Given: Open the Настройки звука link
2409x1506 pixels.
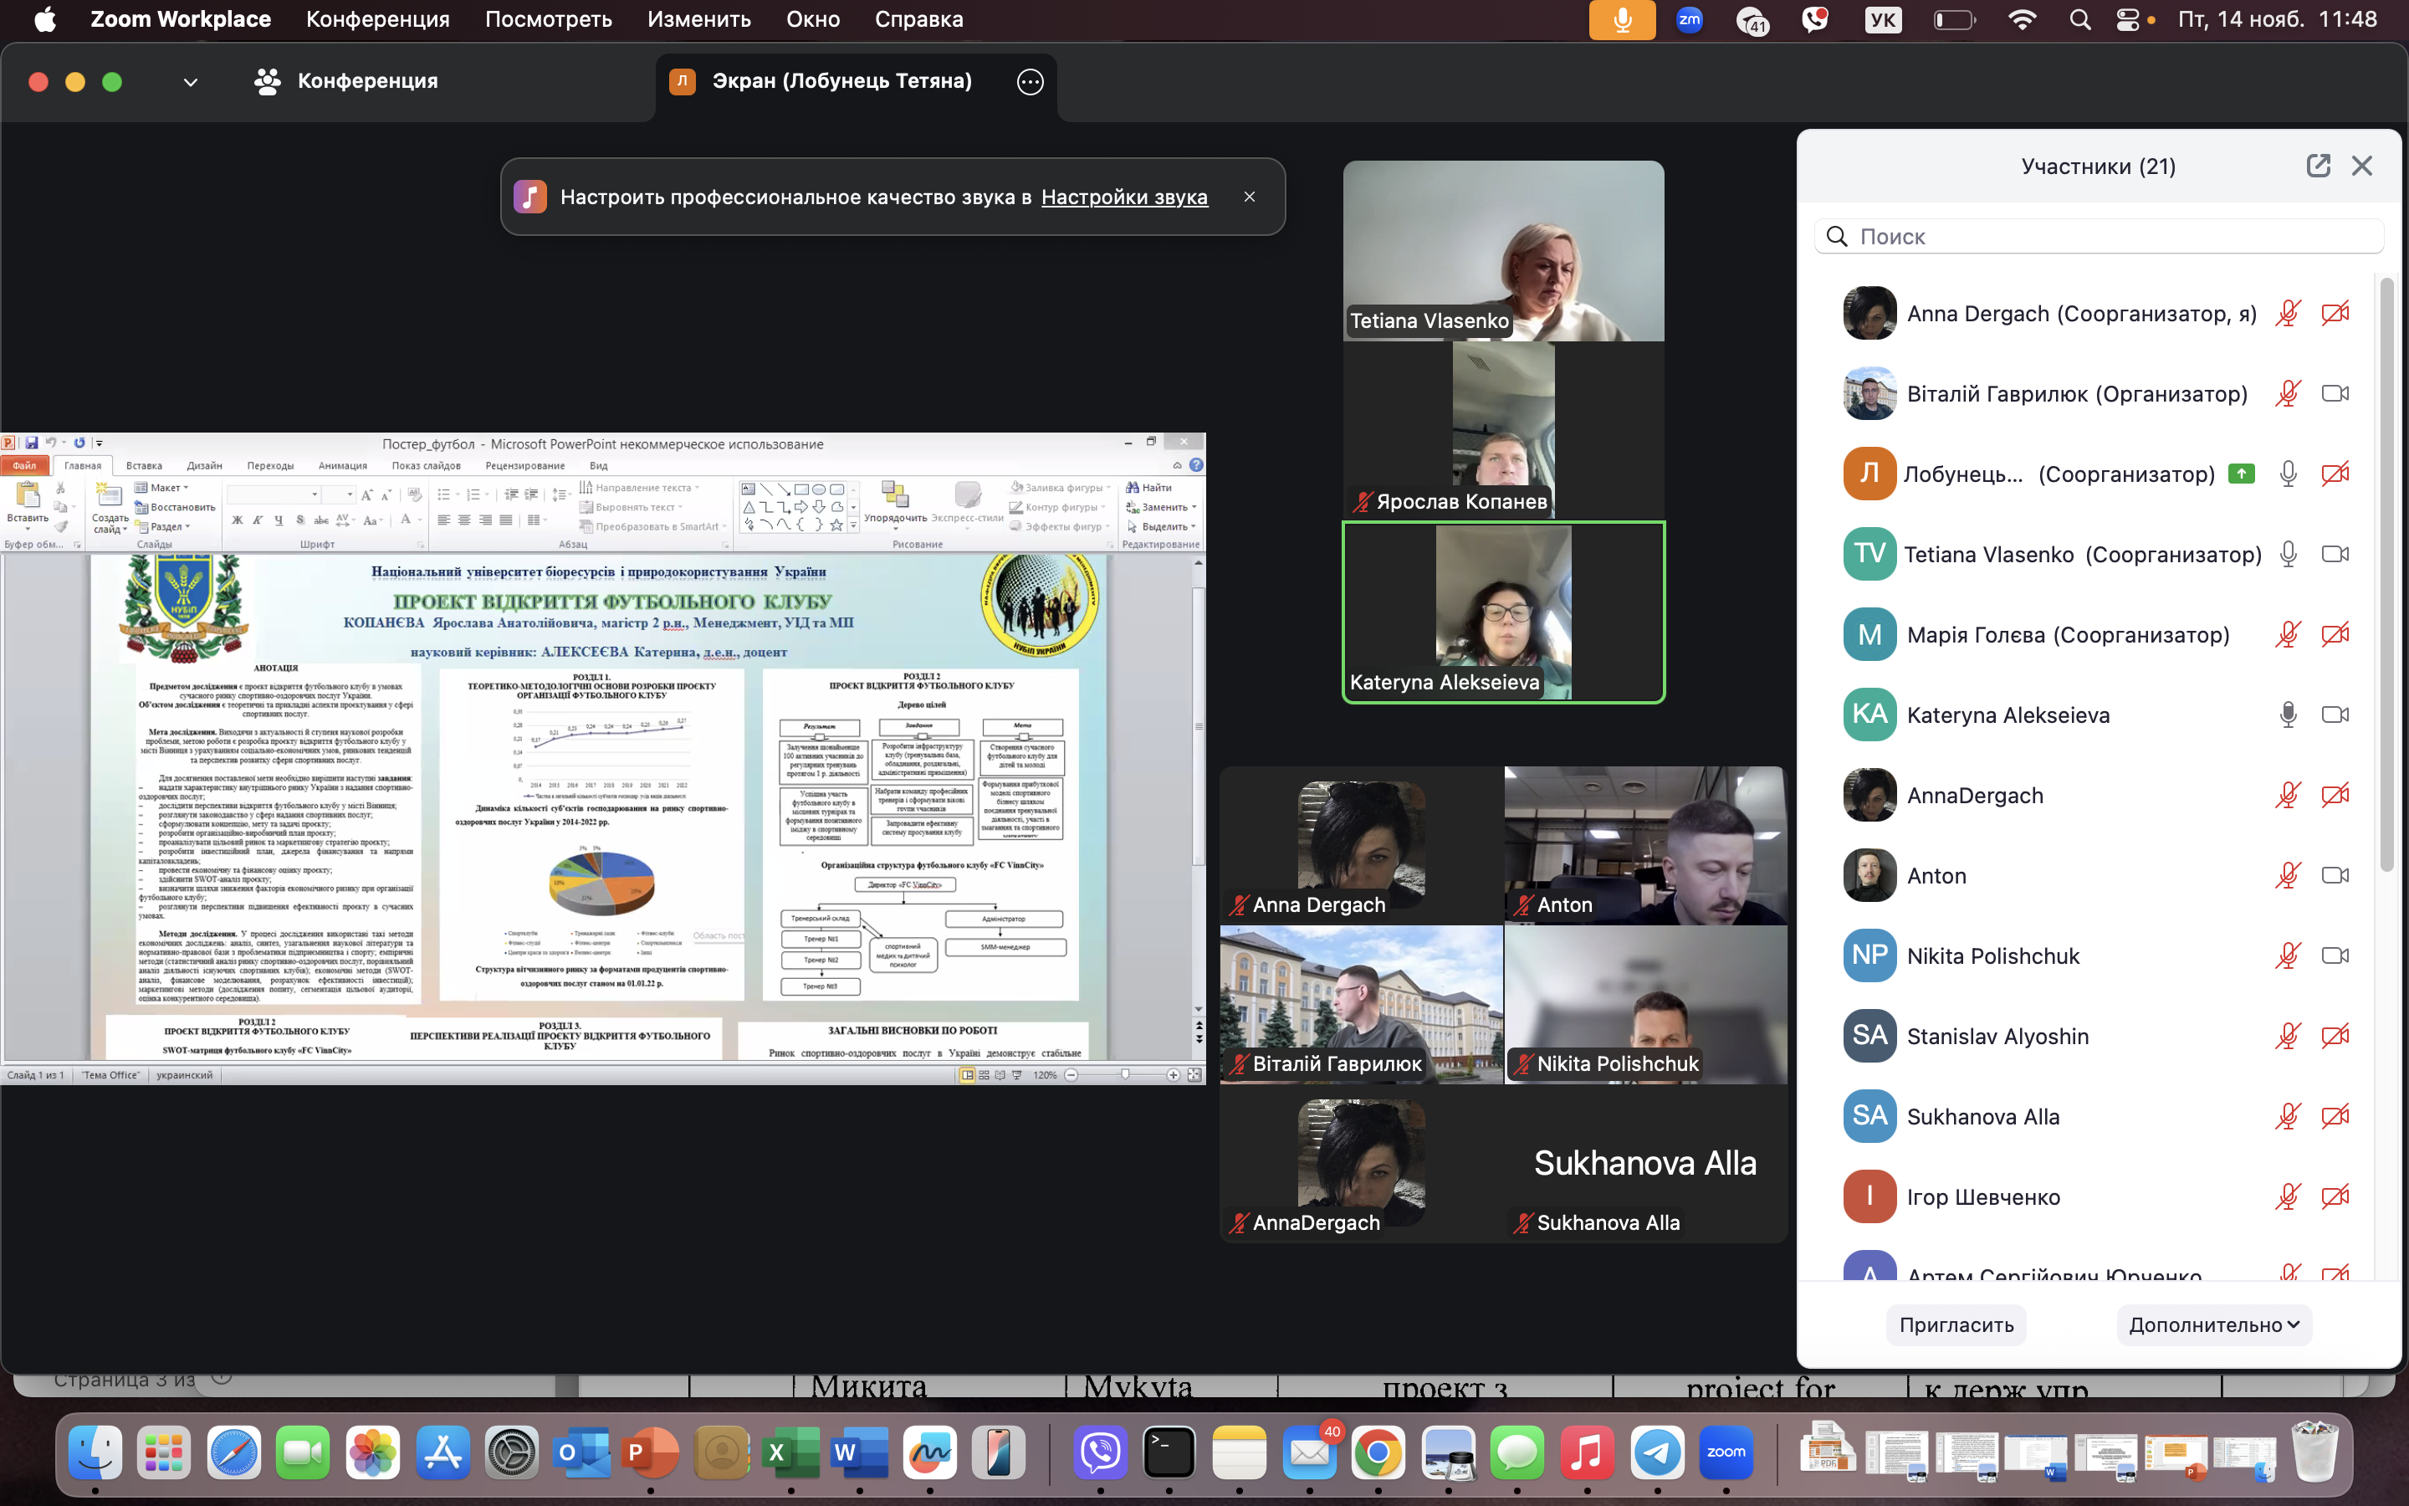Looking at the screenshot, I should tap(1124, 197).
